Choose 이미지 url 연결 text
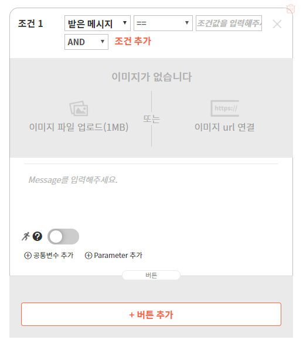The height and width of the screenshot is (350, 303). [x=224, y=127]
